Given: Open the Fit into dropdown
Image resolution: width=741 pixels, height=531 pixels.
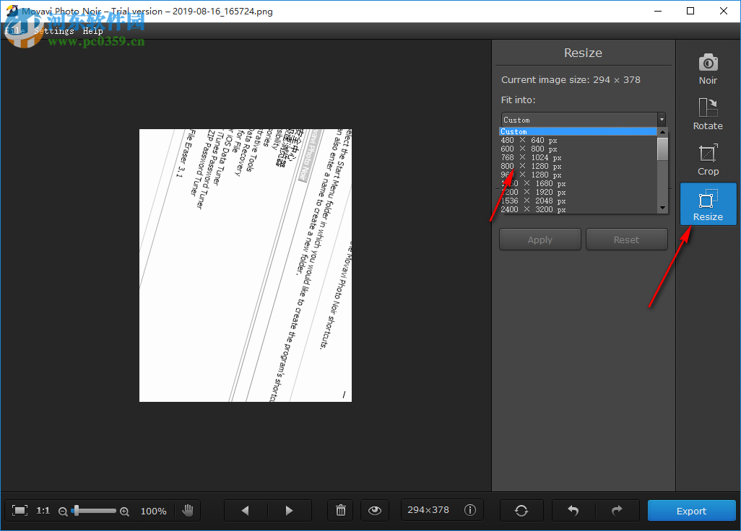Looking at the screenshot, I should [x=661, y=119].
